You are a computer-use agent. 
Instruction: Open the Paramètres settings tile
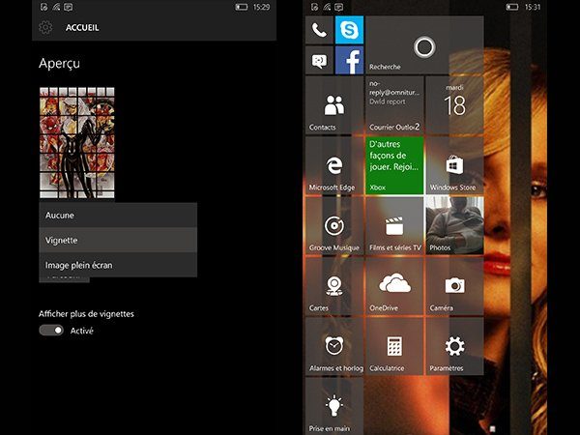454,347
